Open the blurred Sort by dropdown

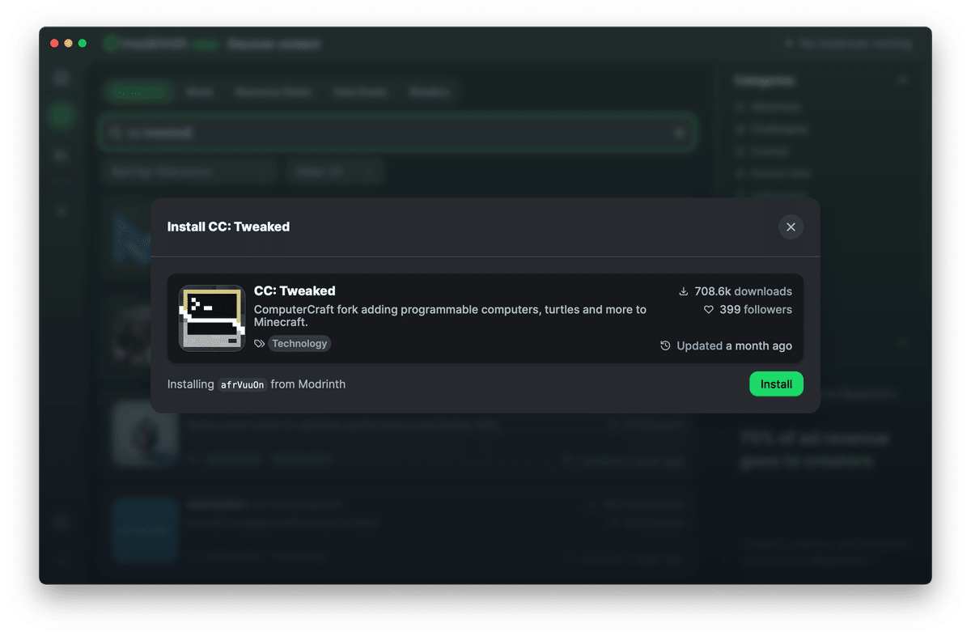pyautogui.click(x=190, y=172)
